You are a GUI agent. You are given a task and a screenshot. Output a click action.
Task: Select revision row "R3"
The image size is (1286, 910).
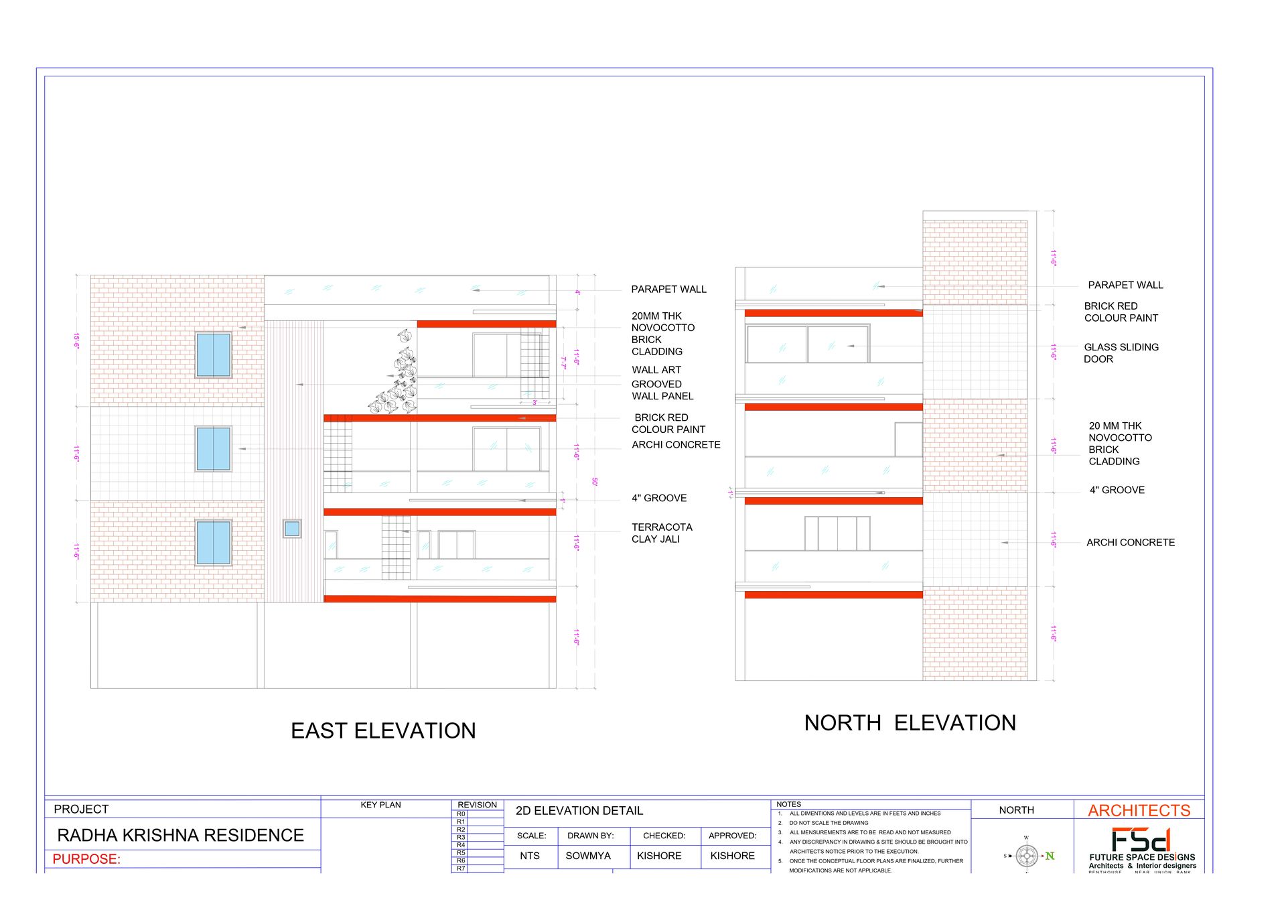pyautogui.click(x=478, y=838)
